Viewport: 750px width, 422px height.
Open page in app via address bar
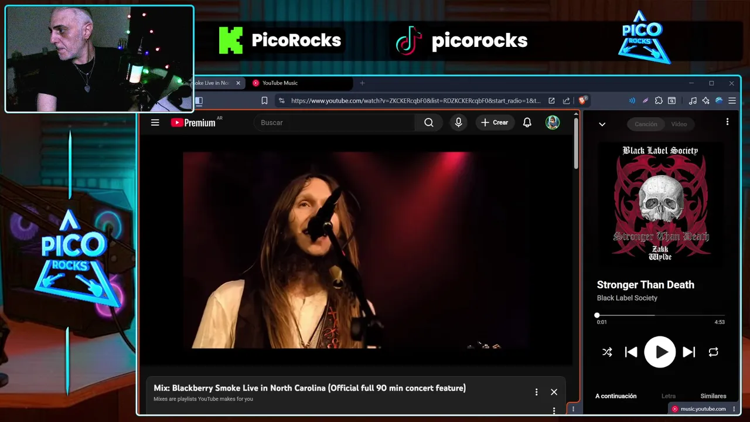(551, 101)
